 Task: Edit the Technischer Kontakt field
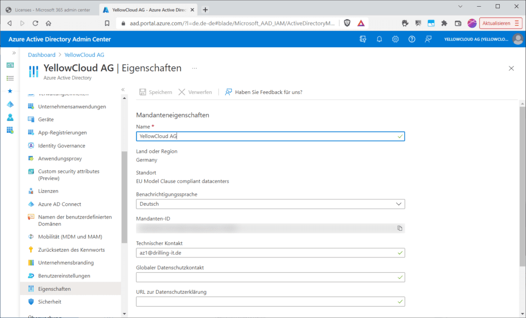[x=270, y=253]
